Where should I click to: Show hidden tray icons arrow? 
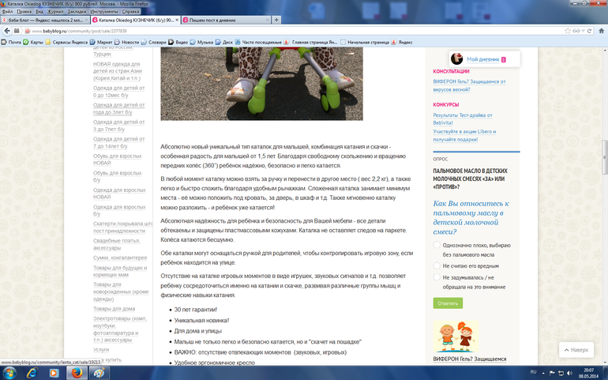pyautogui.click(x=543, y=373)
